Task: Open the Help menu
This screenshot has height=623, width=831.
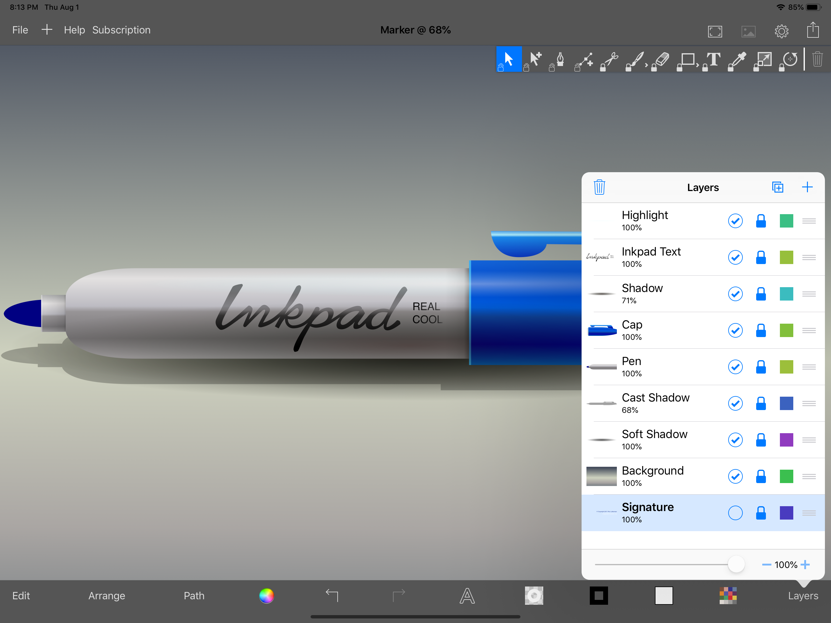Action: click(x=75, y=30)
